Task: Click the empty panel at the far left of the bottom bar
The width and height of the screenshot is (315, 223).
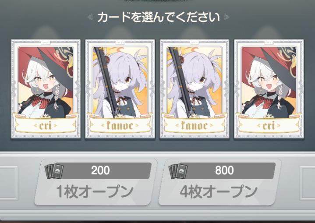Action: (x=8, y=183)
